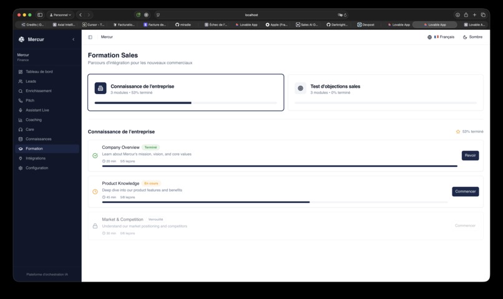The image size is (503, 299).
Task: Click the star icon beside 53% terminé
Action: [458, 131]
